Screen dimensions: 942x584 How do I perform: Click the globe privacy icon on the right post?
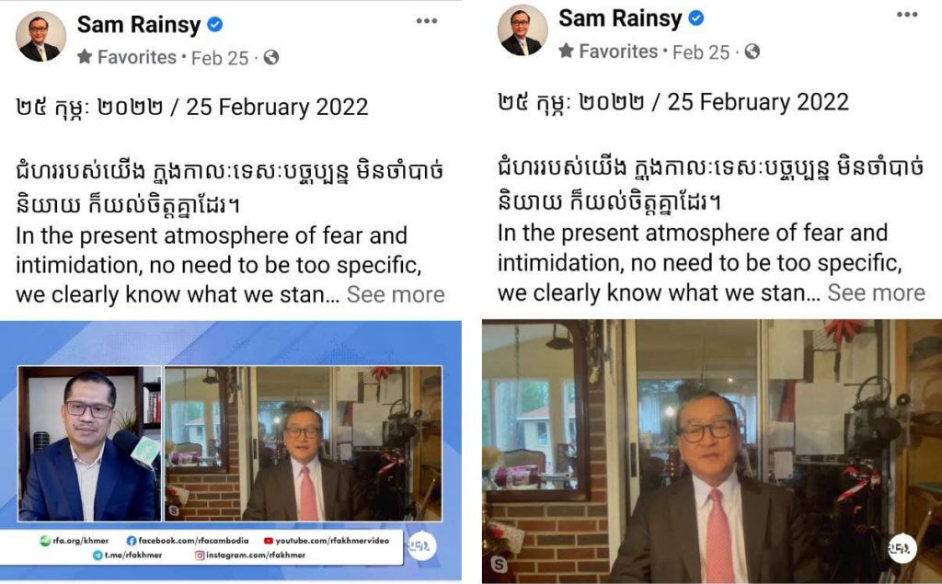752,52
